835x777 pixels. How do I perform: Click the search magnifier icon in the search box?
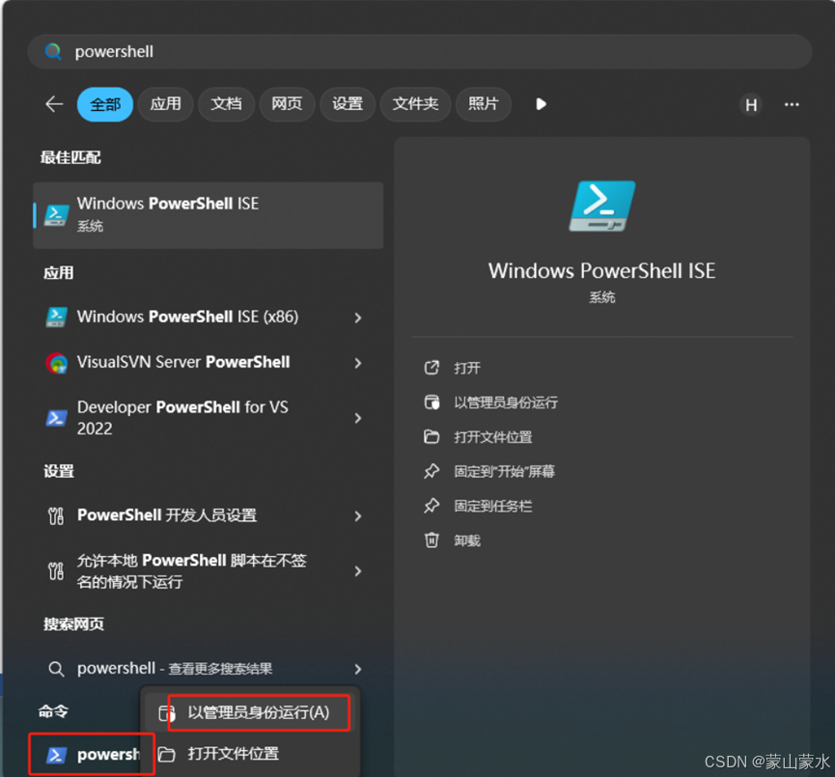point(53,52)
